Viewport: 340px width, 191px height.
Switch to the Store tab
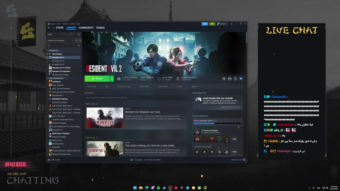click(x=60, y=28)
